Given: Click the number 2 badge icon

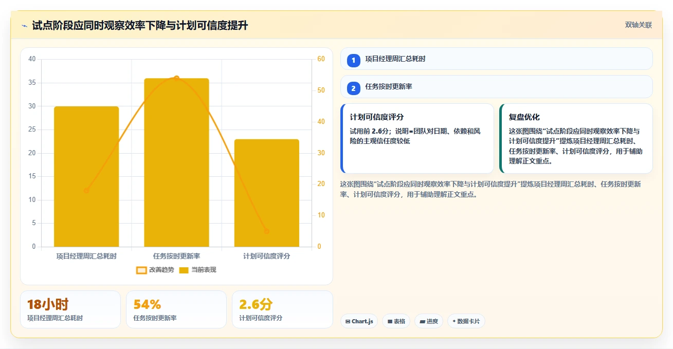Looking at the screenshot, I should click(x=354, y=88).
